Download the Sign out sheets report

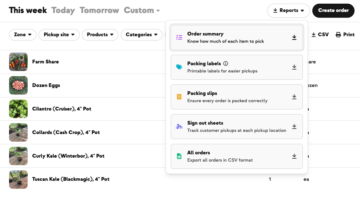[x=294, y=126]
